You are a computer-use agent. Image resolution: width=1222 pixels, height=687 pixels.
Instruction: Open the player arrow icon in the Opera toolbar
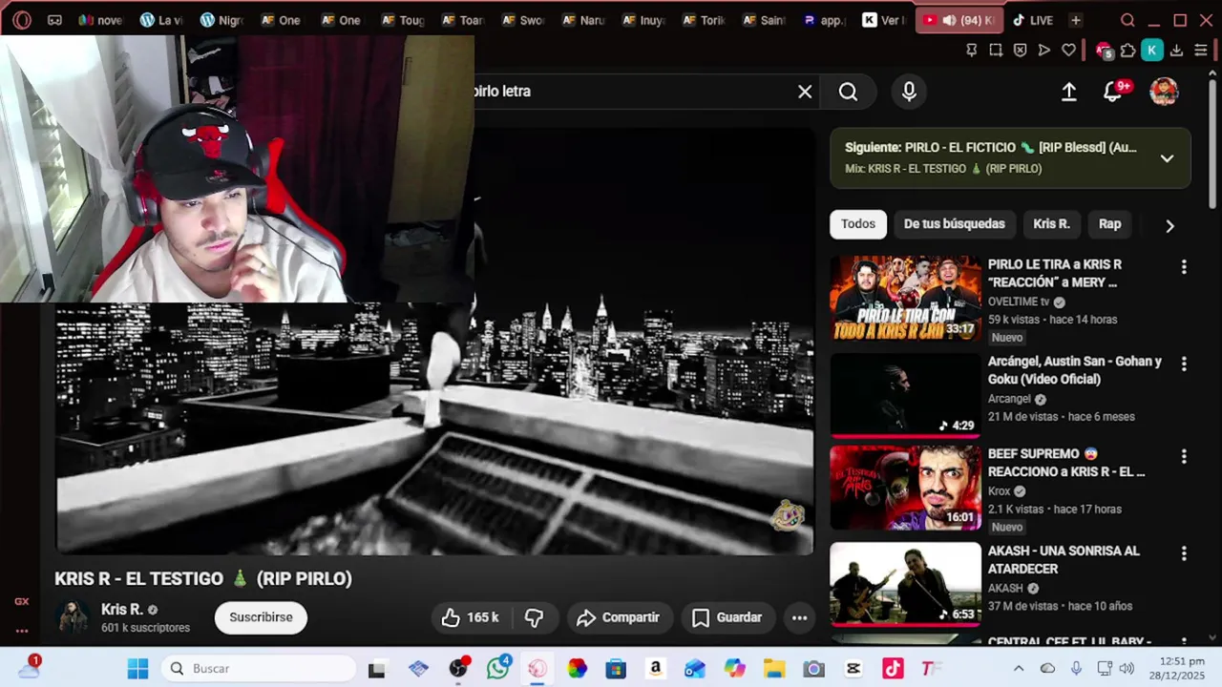tap(1044, 51)
